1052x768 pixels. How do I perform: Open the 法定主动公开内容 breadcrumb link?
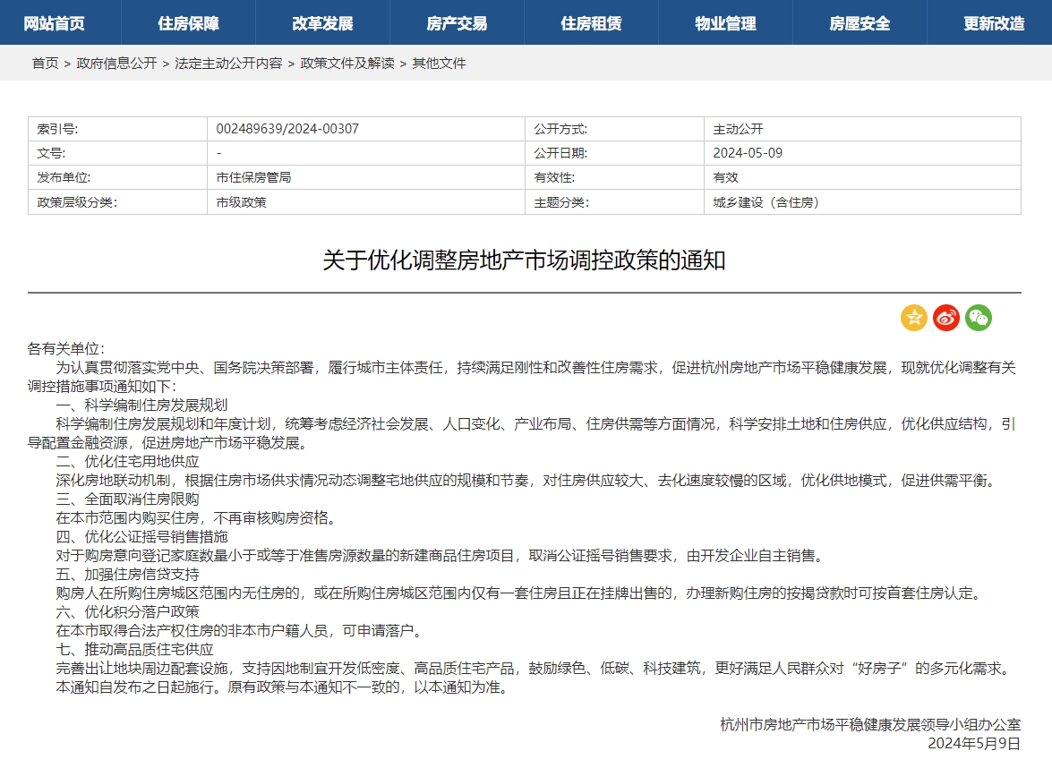tap(228, 64)
